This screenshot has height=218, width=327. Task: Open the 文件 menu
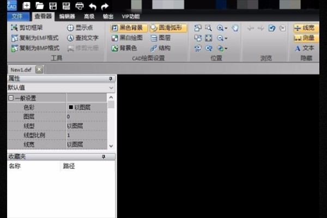(x=17, y=16)
